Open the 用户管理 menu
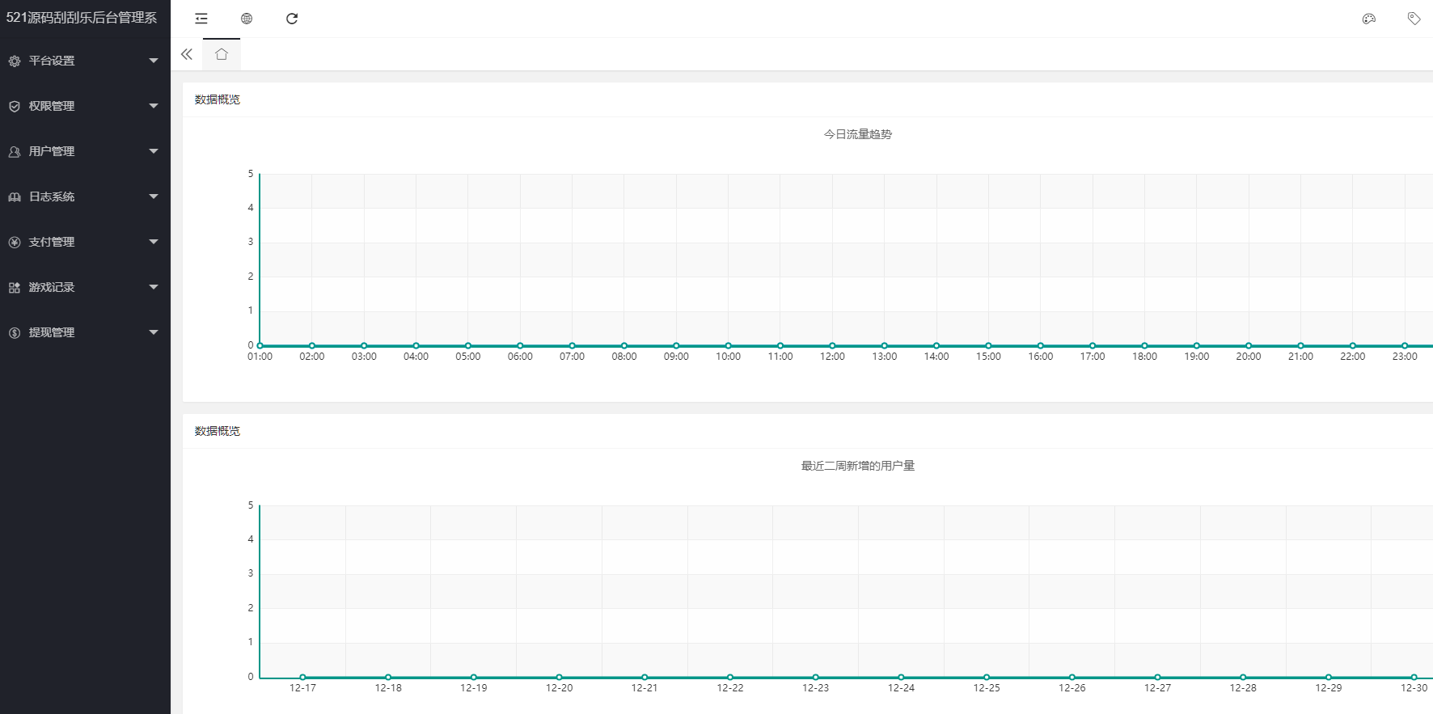 point(85,151)
